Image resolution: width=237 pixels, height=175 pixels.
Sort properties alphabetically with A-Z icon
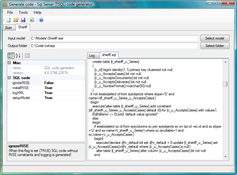coord(18,56)
